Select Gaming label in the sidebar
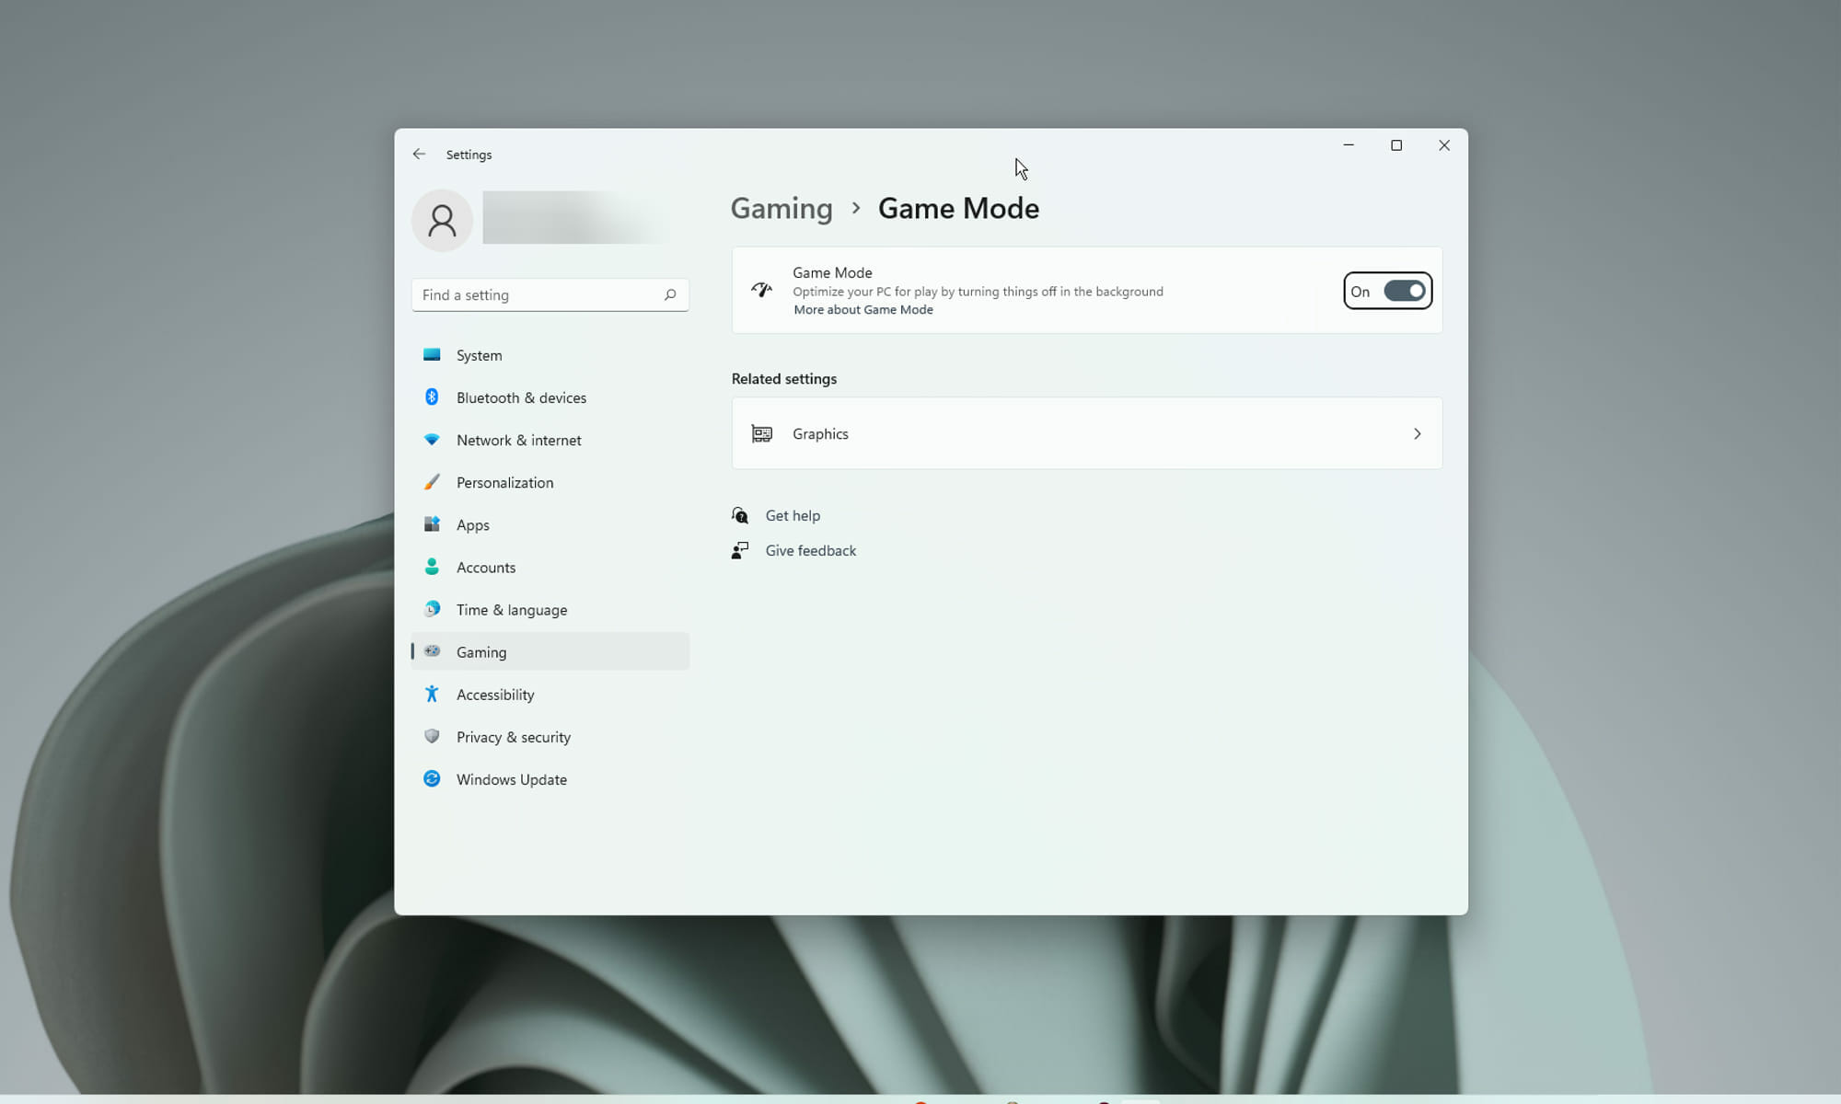 coord(481,652)
